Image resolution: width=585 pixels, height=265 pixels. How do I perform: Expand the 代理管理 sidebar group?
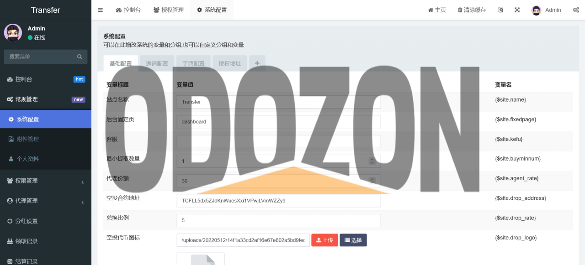pos(46,201)
